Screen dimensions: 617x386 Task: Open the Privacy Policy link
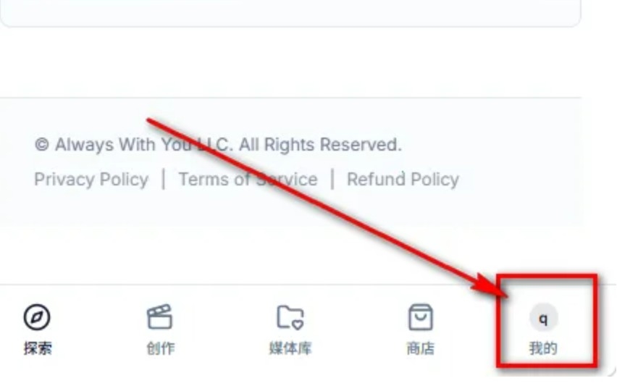[x=91, y=180]
